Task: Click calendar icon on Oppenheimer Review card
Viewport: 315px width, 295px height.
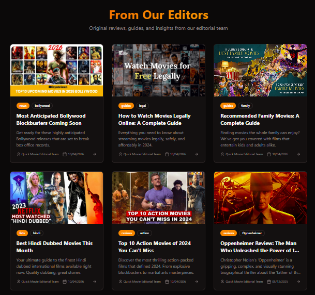Action: 269,282
